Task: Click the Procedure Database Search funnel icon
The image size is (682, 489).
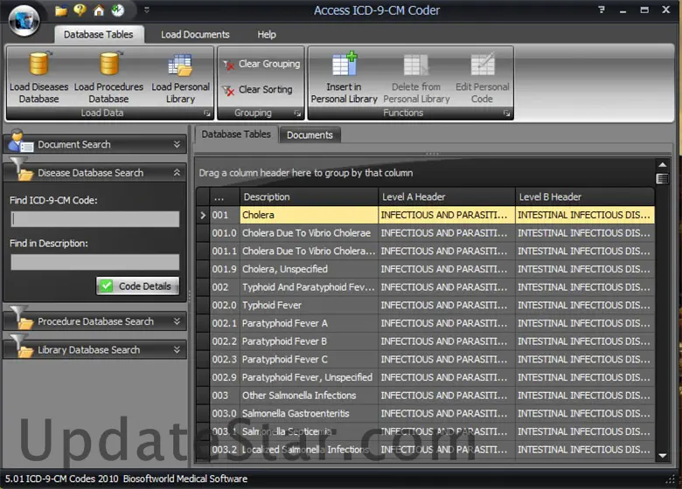Action: pos(21,317)
